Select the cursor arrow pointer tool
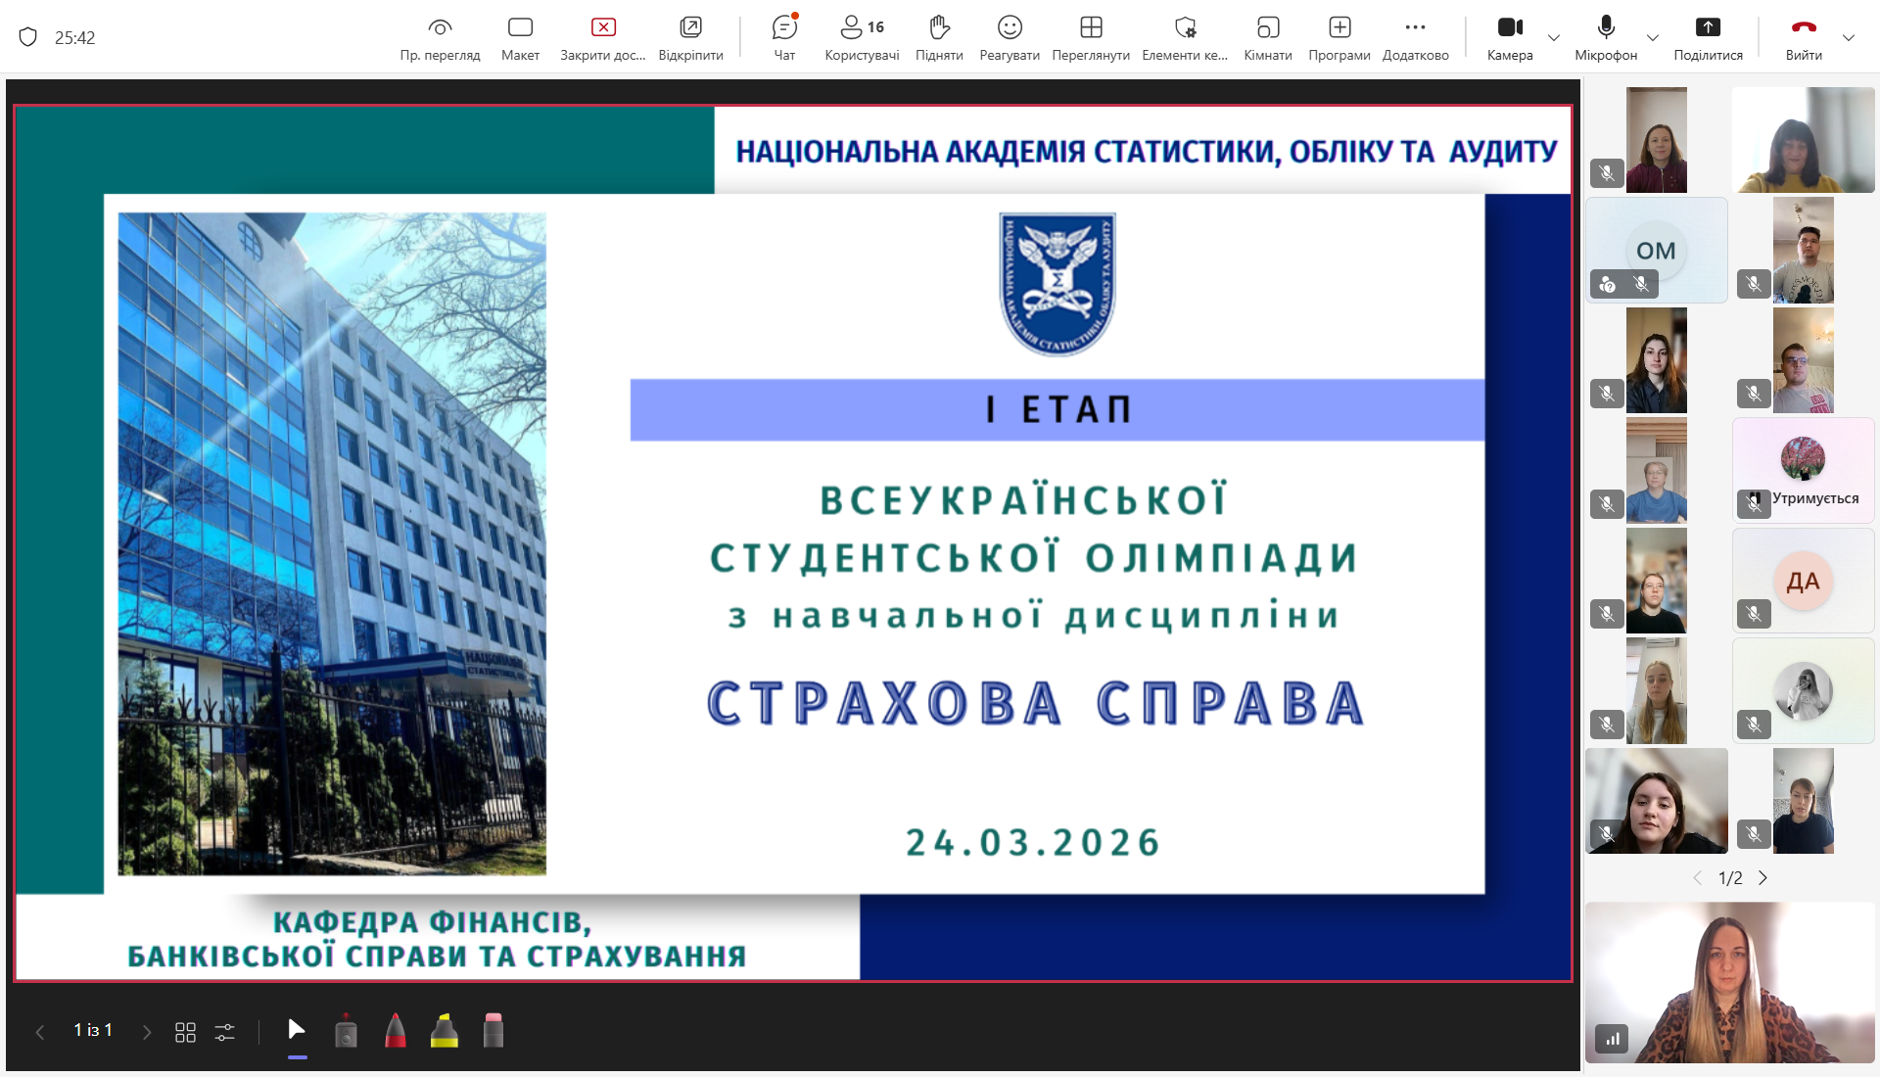The height and width of the screenshot is (1077, 1880). pyautogui.click(x=297, y=1029)
